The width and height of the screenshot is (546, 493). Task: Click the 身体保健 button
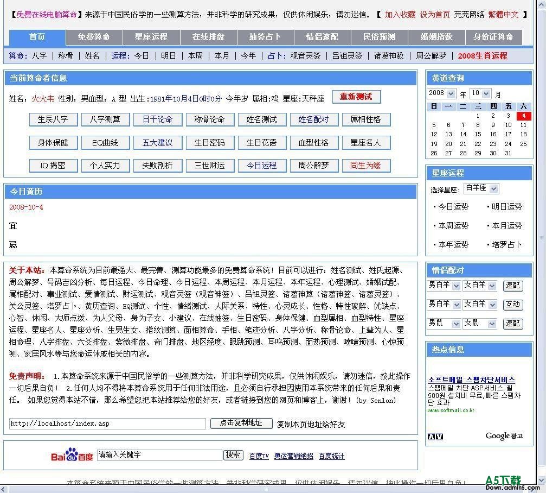pyautogui.click(x=53, y=143)
